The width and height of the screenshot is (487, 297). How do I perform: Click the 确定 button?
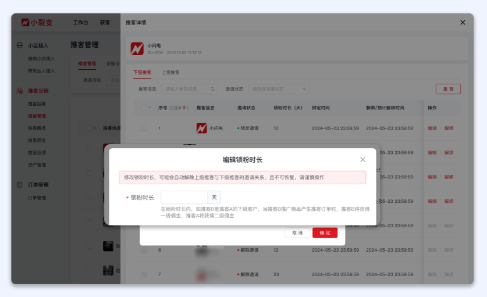pos(325,232)
